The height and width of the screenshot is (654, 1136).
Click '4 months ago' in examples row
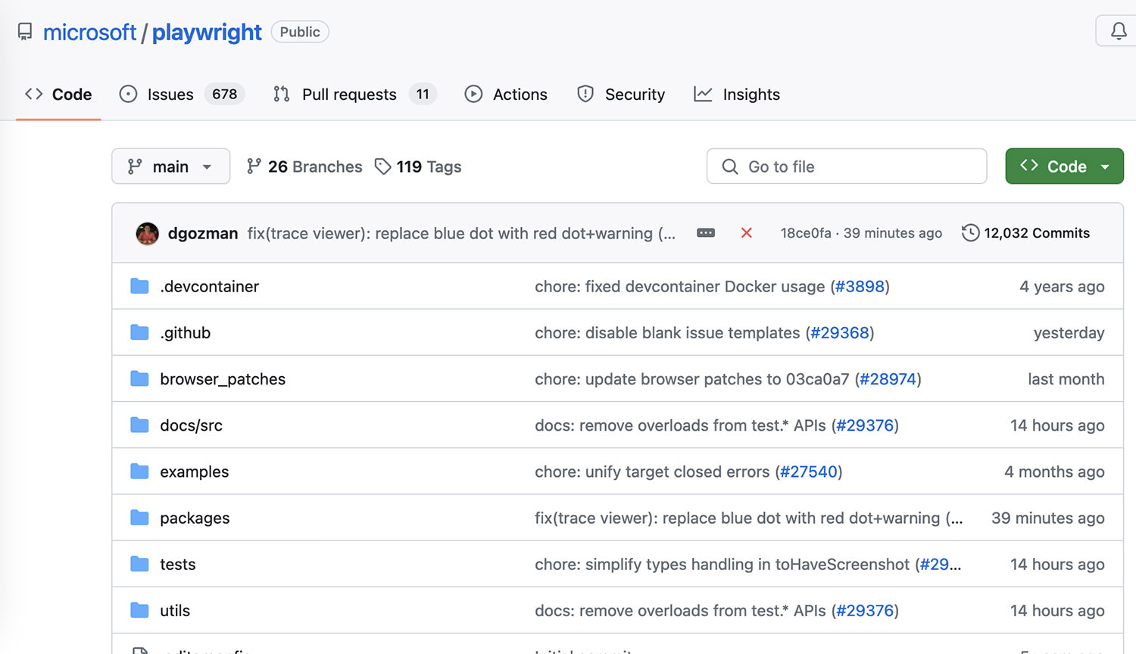pyautogui.click(x=1054, y=472)
